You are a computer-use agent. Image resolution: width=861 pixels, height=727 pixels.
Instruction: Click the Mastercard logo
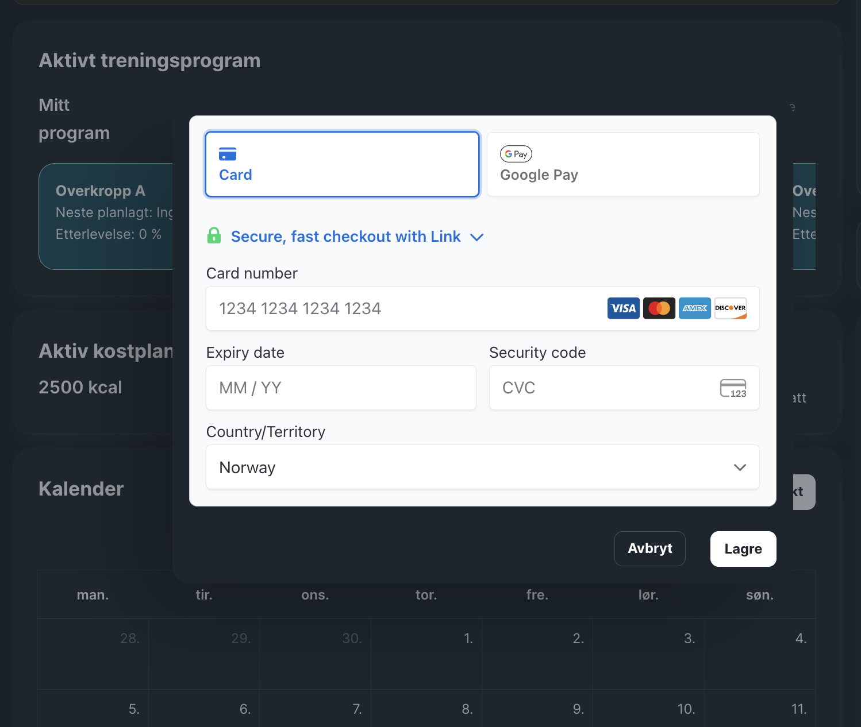coord(659,308)
